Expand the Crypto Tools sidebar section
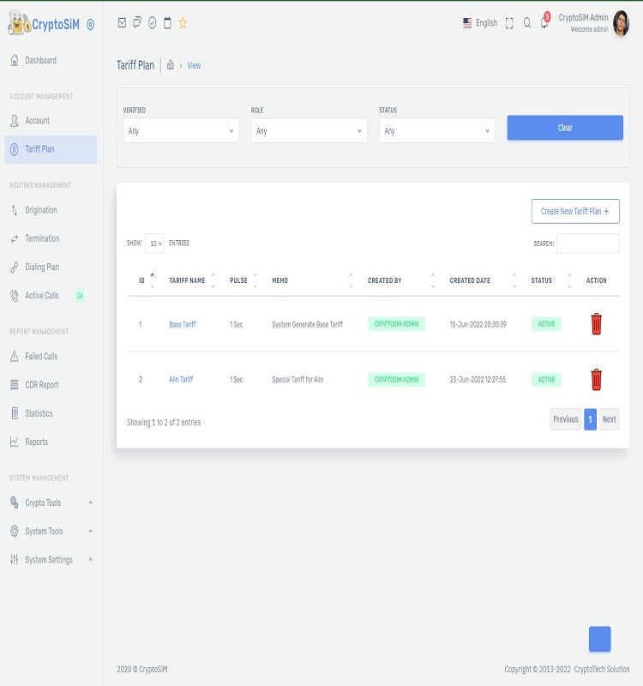Image resolution: width=643 pixels, height=686 pixels. click(50, 502)
